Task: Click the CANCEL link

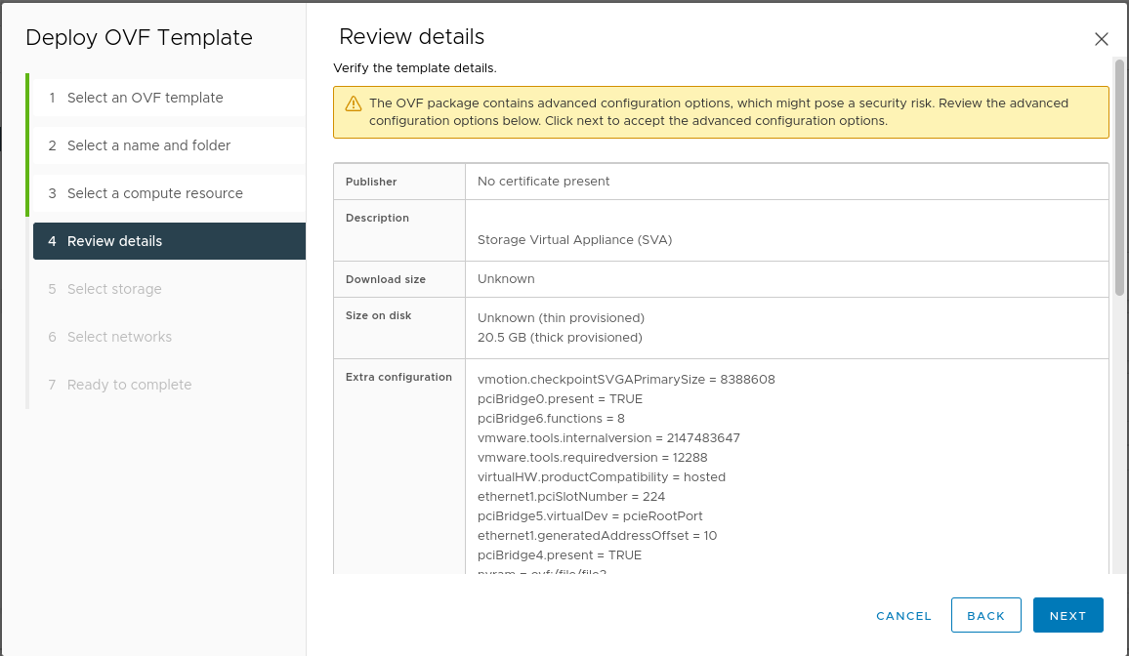Action: (903, 616)
